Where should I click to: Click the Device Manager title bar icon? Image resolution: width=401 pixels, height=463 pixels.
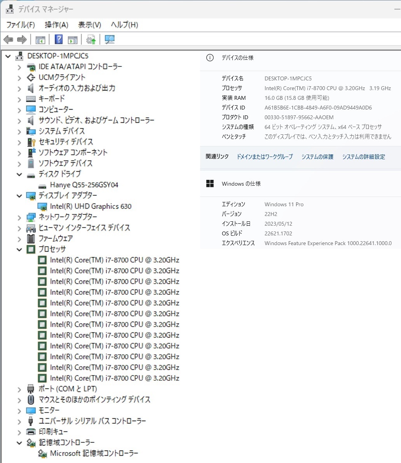9,9
